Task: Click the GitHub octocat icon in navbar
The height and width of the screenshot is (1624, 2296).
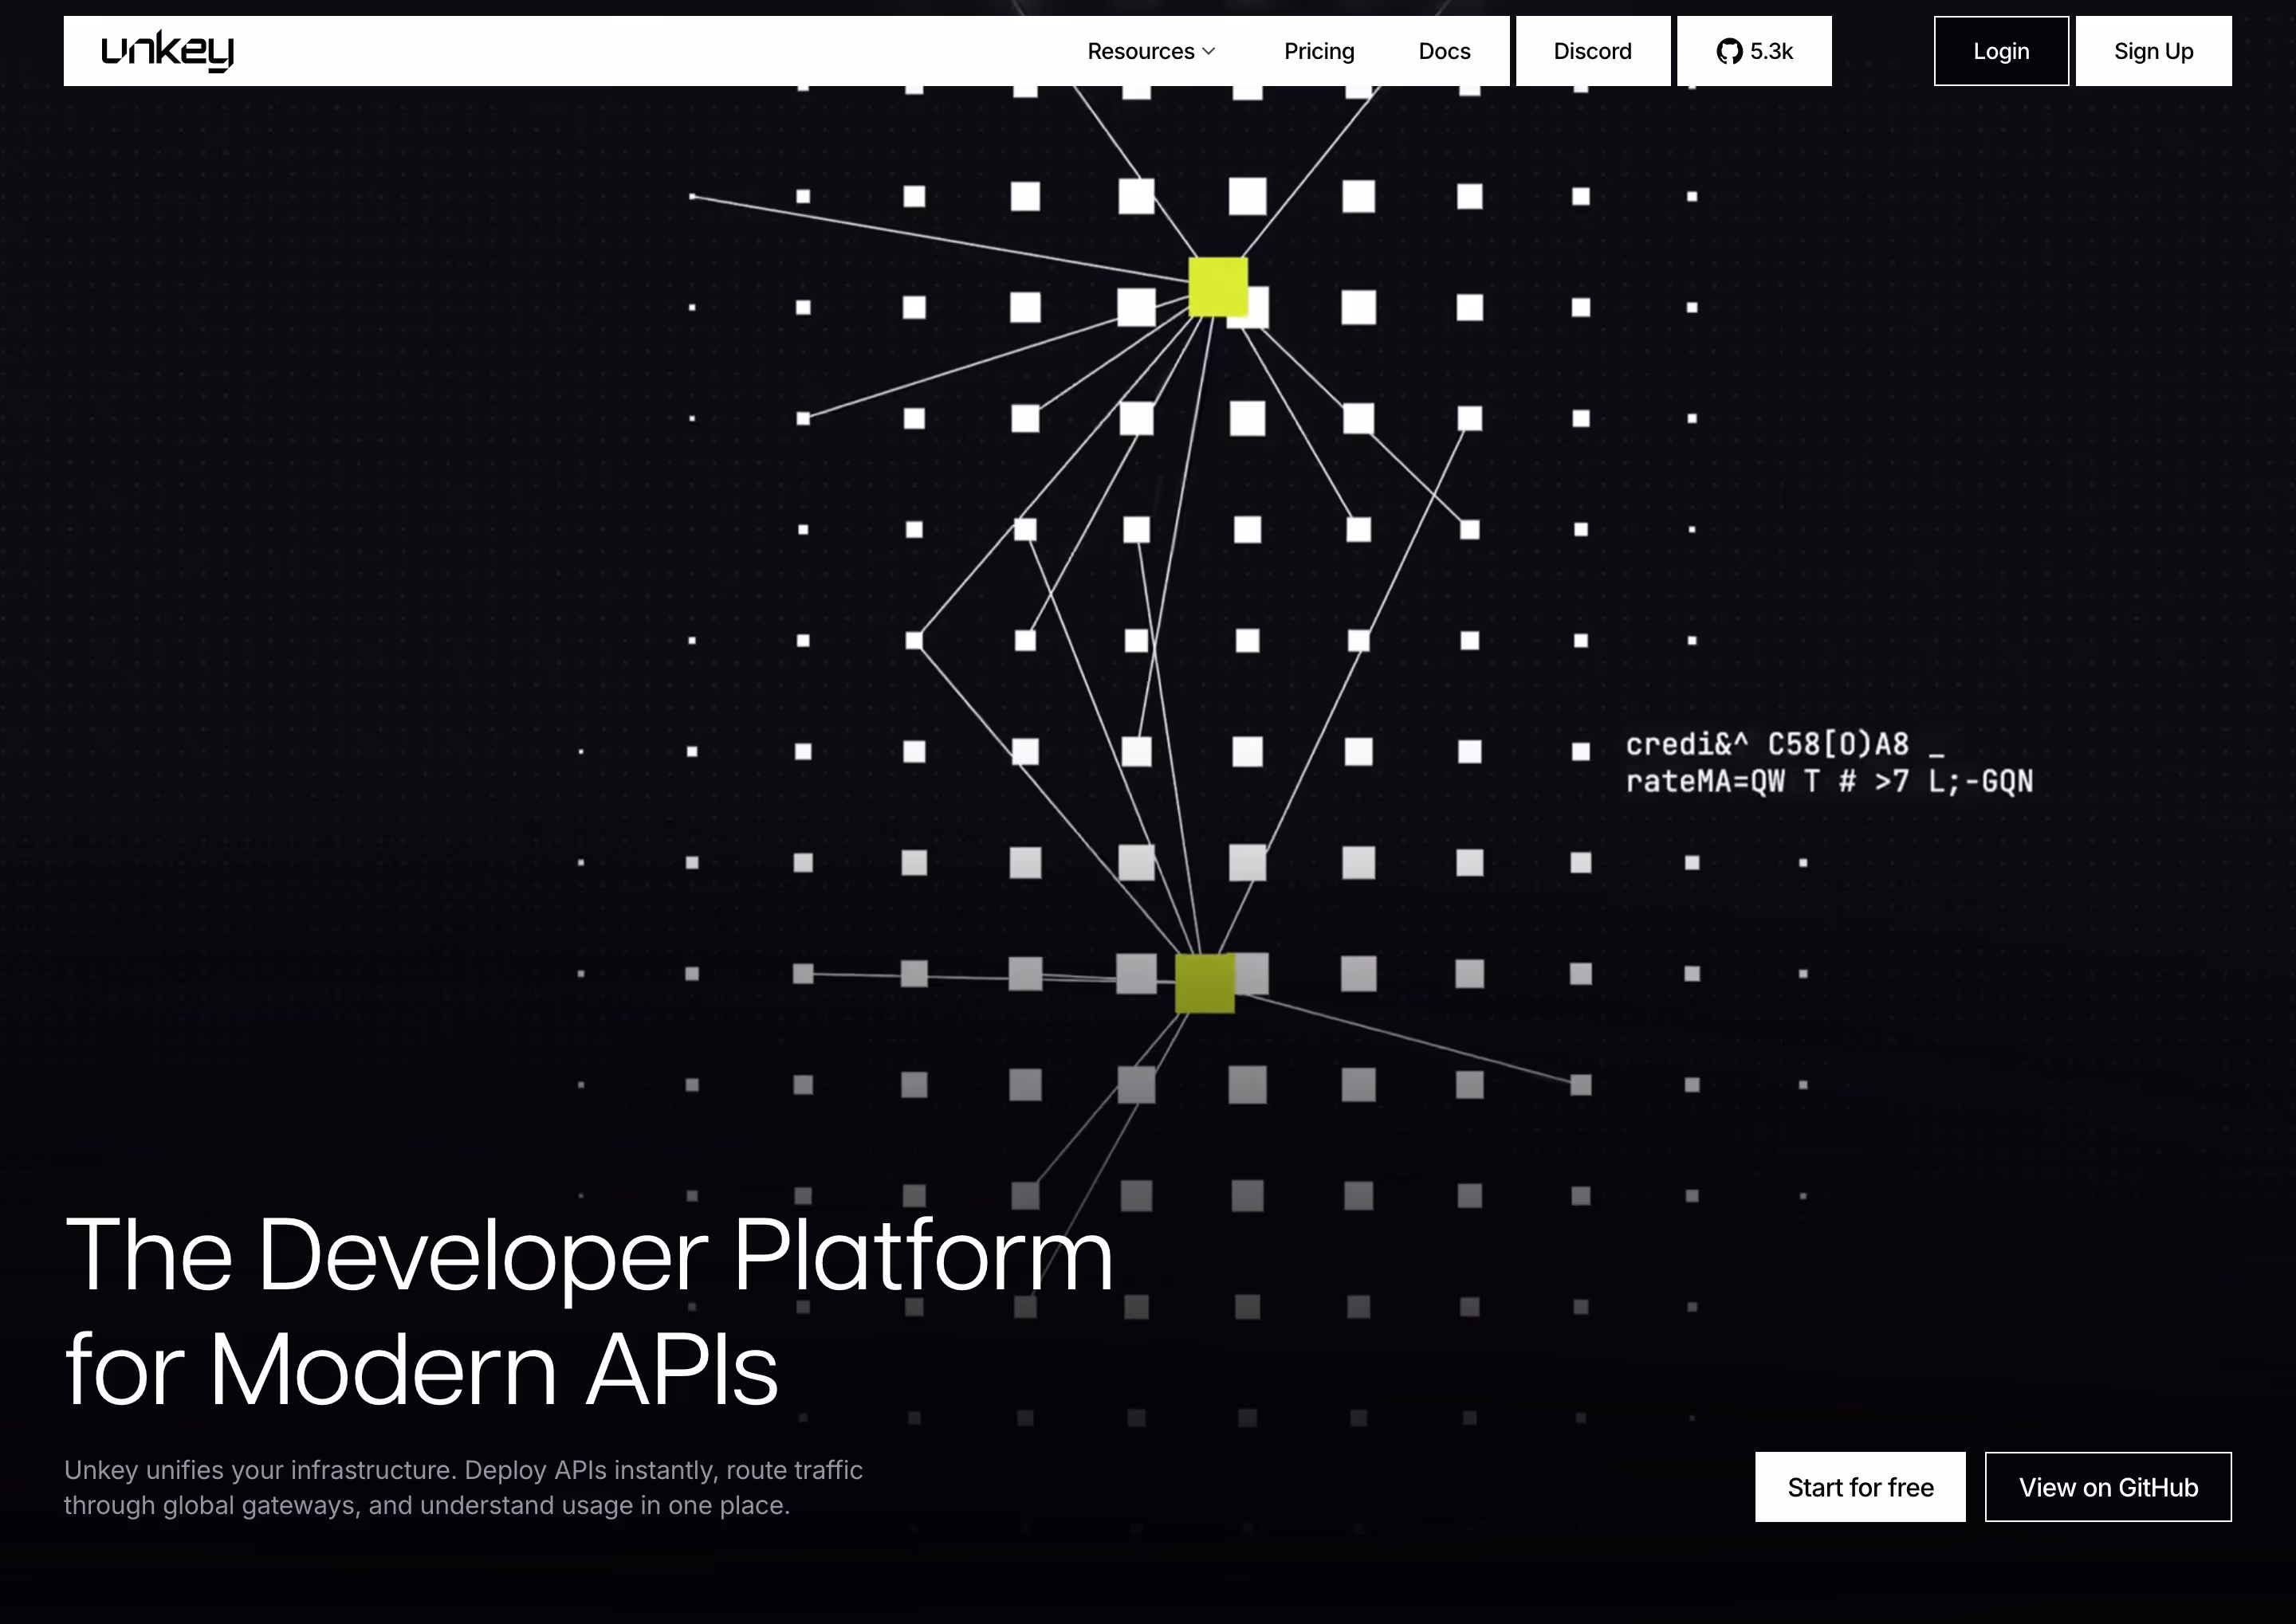Action: click(x=1728, y=51)
